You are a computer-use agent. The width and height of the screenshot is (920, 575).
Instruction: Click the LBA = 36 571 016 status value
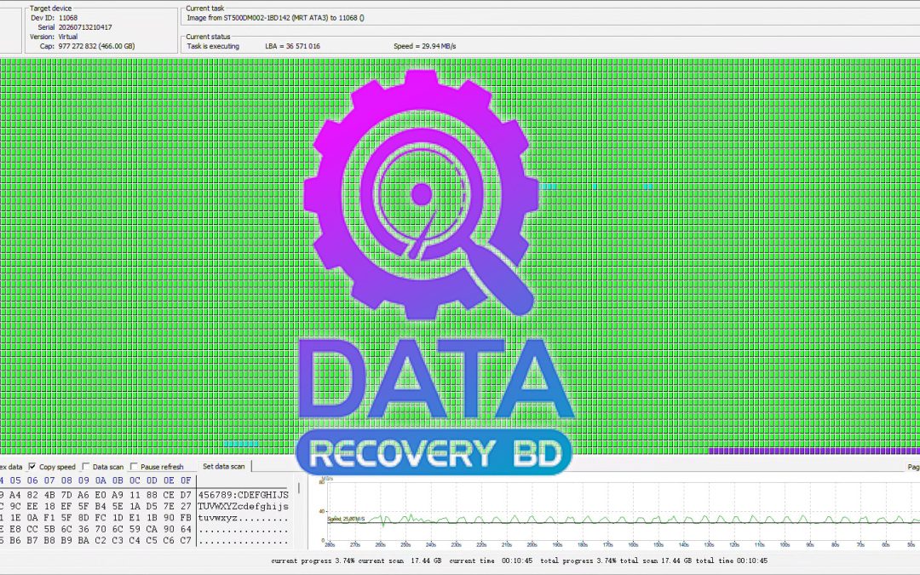click(292, 46)
